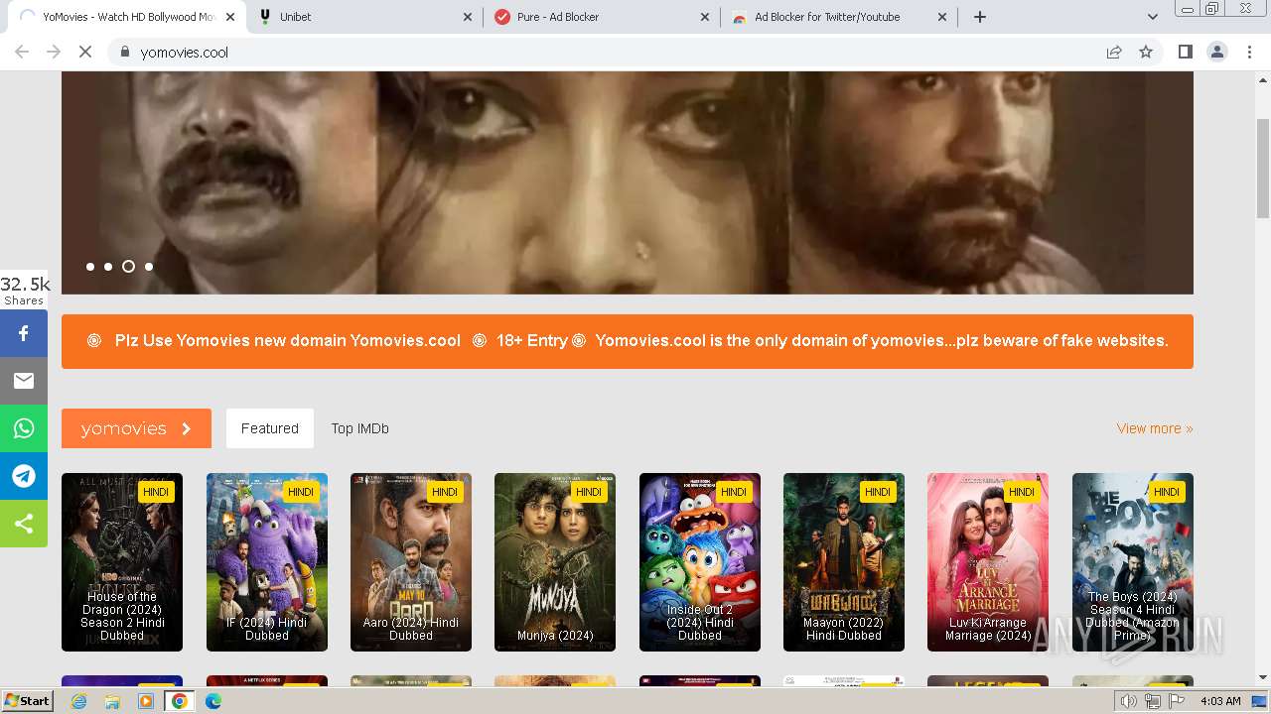Open Chrome three-dot menu
The image size is (1271, 714).
1249,52
